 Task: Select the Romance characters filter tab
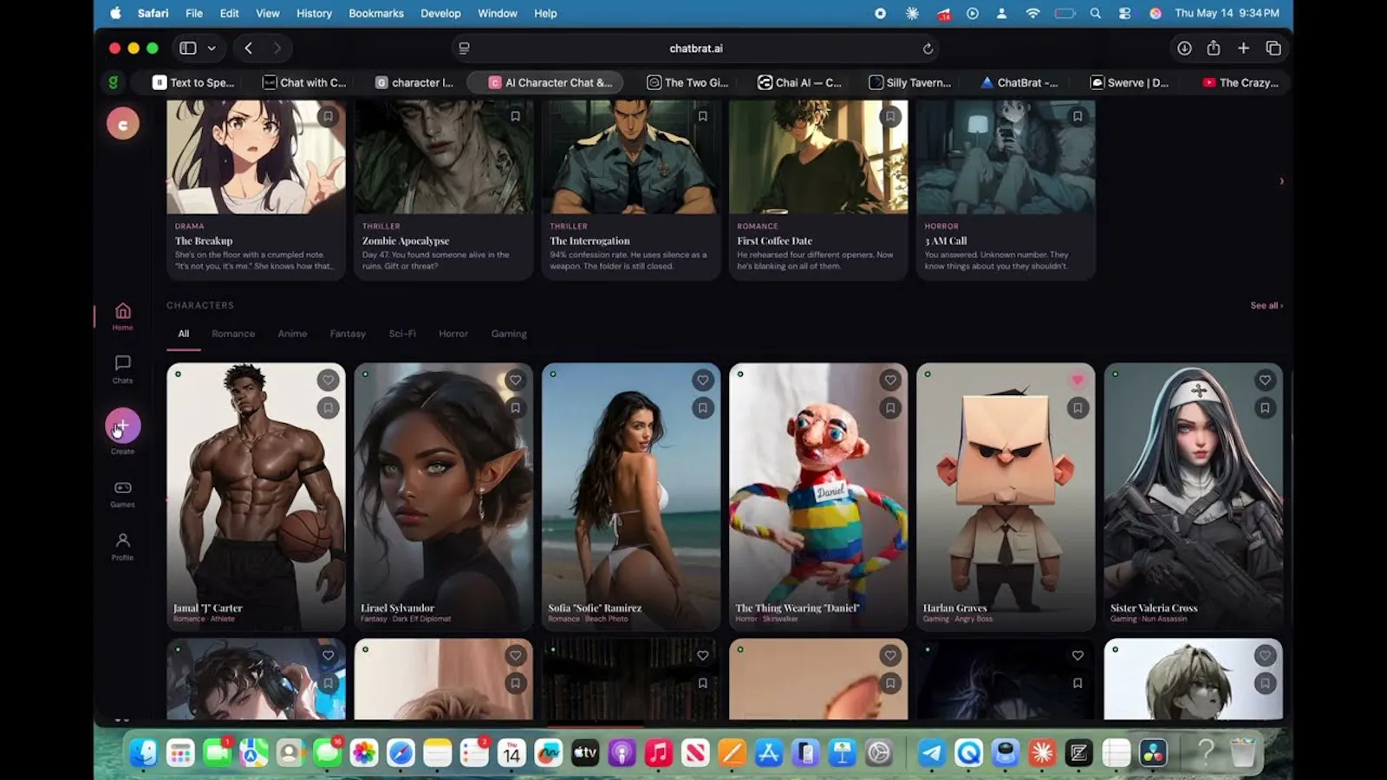(x=233, y=334)
